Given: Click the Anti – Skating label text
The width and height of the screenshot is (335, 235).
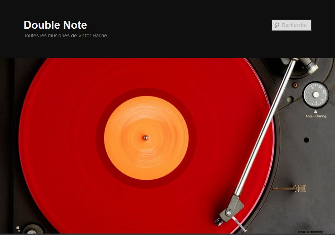Looking at the screenshot, I should pyautogui.click(x=316, y=116).
